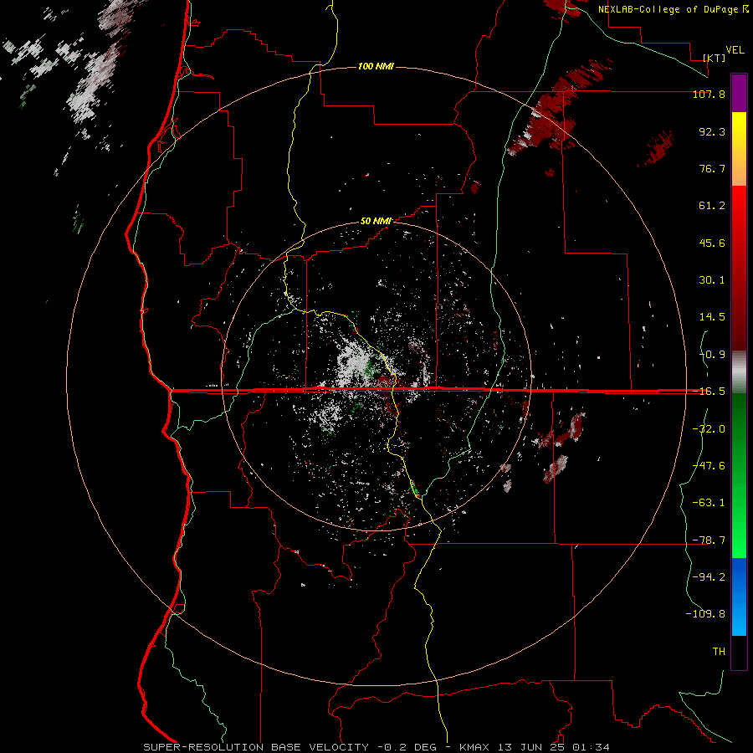Click the 14.5 legend value
The image size is (753, 753).
coord(712,317)
